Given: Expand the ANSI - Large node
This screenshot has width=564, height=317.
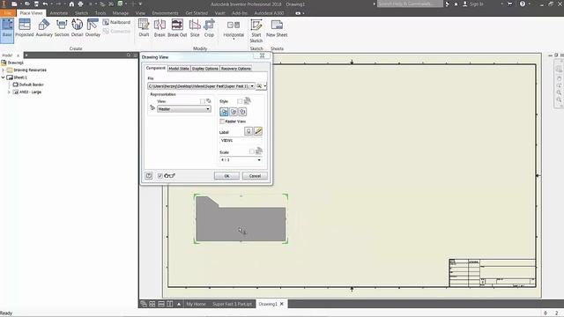Looking at the screenshot, I should pos(9,92).
